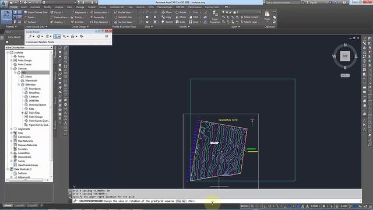The width and height of the screenshot is (373, 210).
Task: Open the Parcel dropdown
Action: point(57,12)
